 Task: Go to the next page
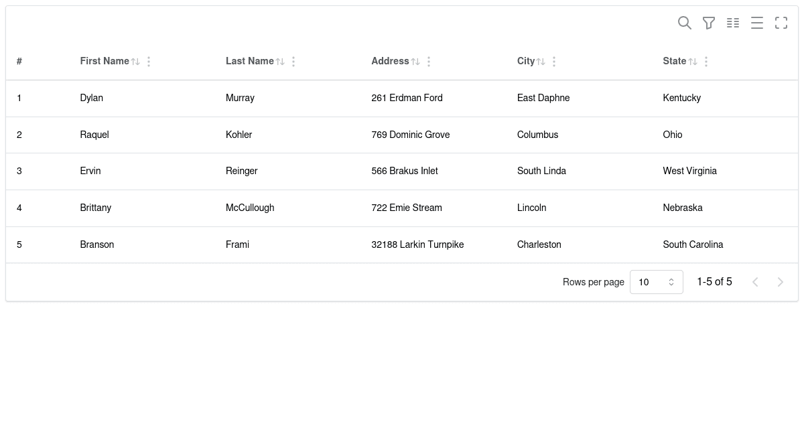click(x=781, y=281)
